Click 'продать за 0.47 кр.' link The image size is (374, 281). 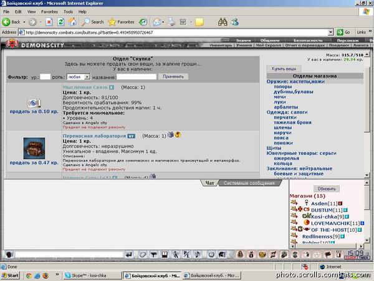click(x=34, y=163)
